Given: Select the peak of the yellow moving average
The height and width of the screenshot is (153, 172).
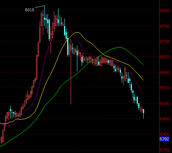Looking at the screenshot, I should click(x=77, y=32).
